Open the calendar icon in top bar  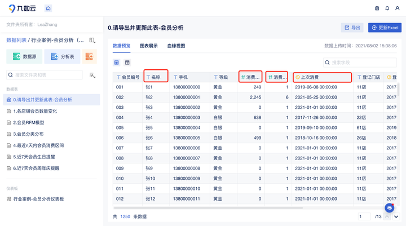[377, 8]
